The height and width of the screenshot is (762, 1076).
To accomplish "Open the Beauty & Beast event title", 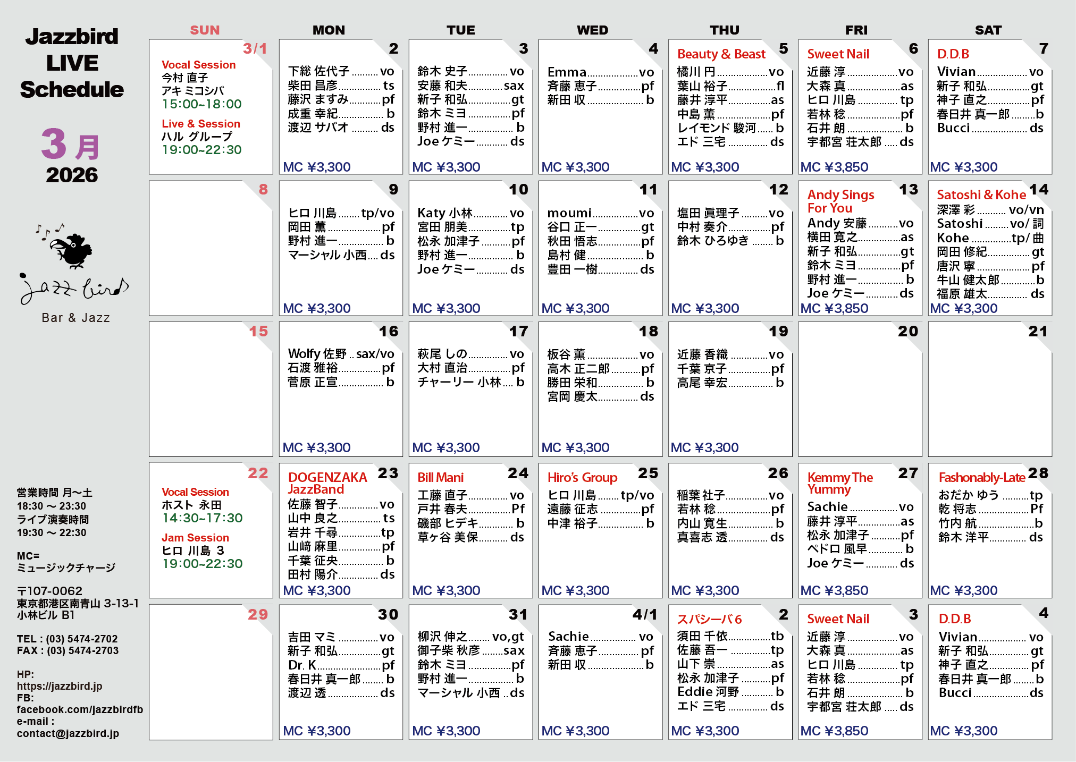I will pyautogui.click(x=721, y=54).
